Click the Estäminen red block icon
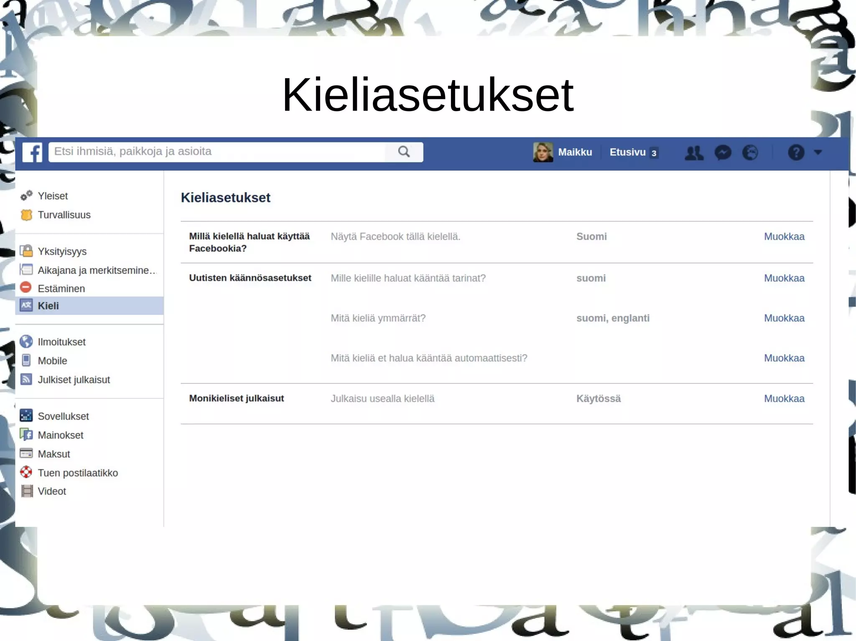Image resolution: width=856 pixels, height=641 pixels. point(26,288)
